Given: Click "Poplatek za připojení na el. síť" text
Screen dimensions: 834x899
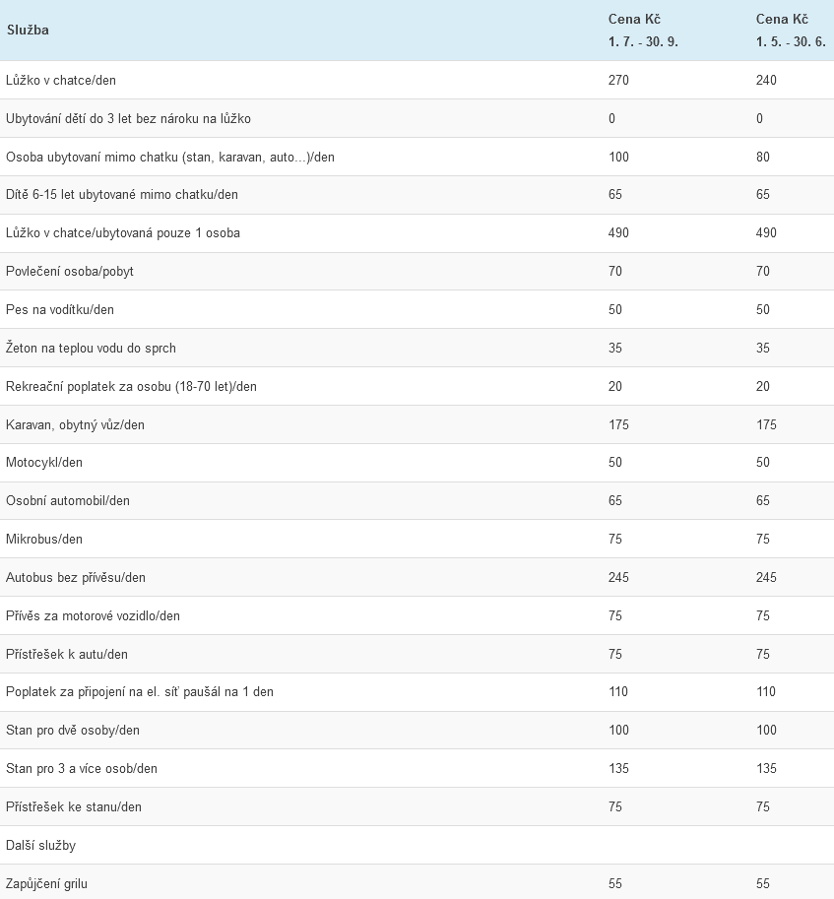Looking at the screenshot, I should pyautogui.click(x=140, y=691).
